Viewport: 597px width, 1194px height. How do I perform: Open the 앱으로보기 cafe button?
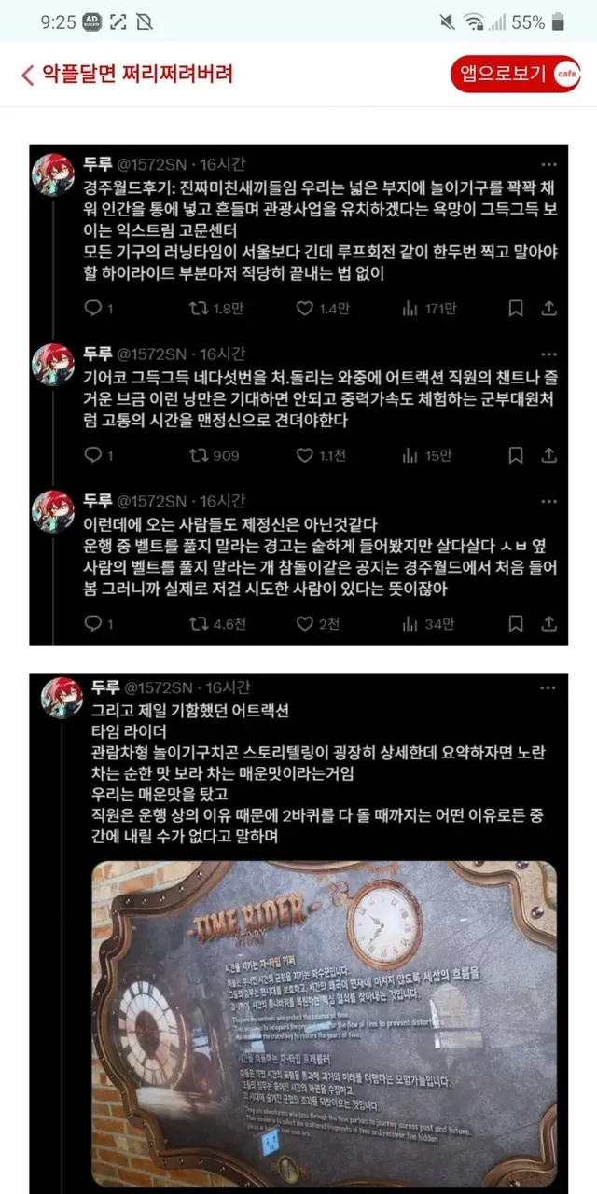[516, 75]
